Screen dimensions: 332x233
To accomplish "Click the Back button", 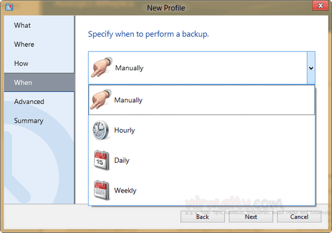I will [x=203, y=217].
